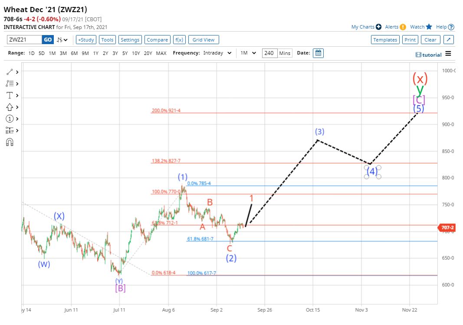The height and width of the screenshot is (325, 463).
Task: Expand wave label options chevron
Action: click(x=17, y=119)
